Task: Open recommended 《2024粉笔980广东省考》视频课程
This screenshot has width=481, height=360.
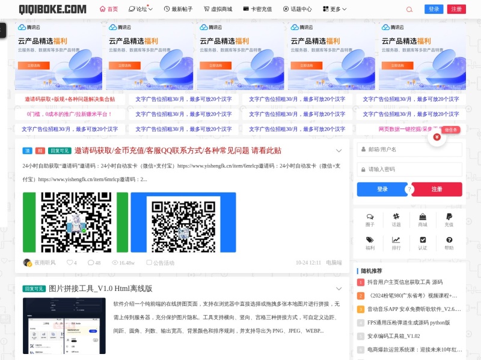Action: click(x=412, y=296)
